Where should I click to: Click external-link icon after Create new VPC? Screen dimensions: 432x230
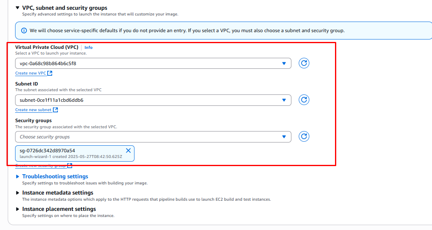(50, 73)
